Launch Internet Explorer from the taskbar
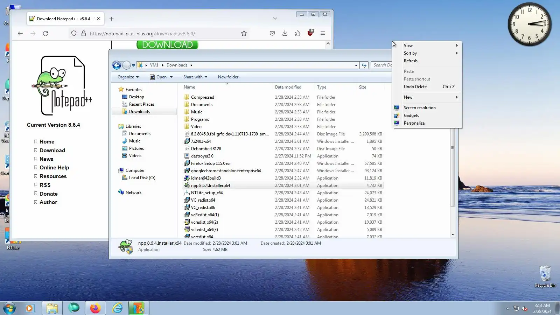The height and width of the screenshot is (315, 560). [118, 308]
